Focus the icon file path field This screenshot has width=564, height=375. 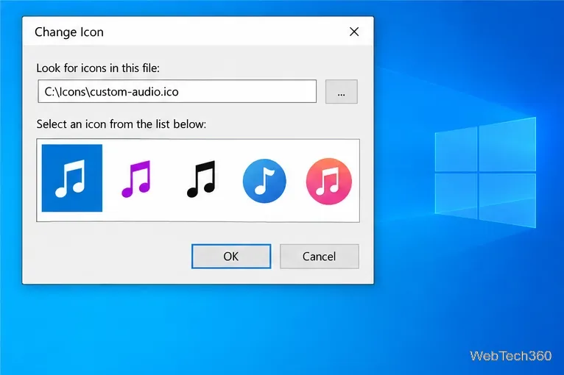tap(177, 92)
